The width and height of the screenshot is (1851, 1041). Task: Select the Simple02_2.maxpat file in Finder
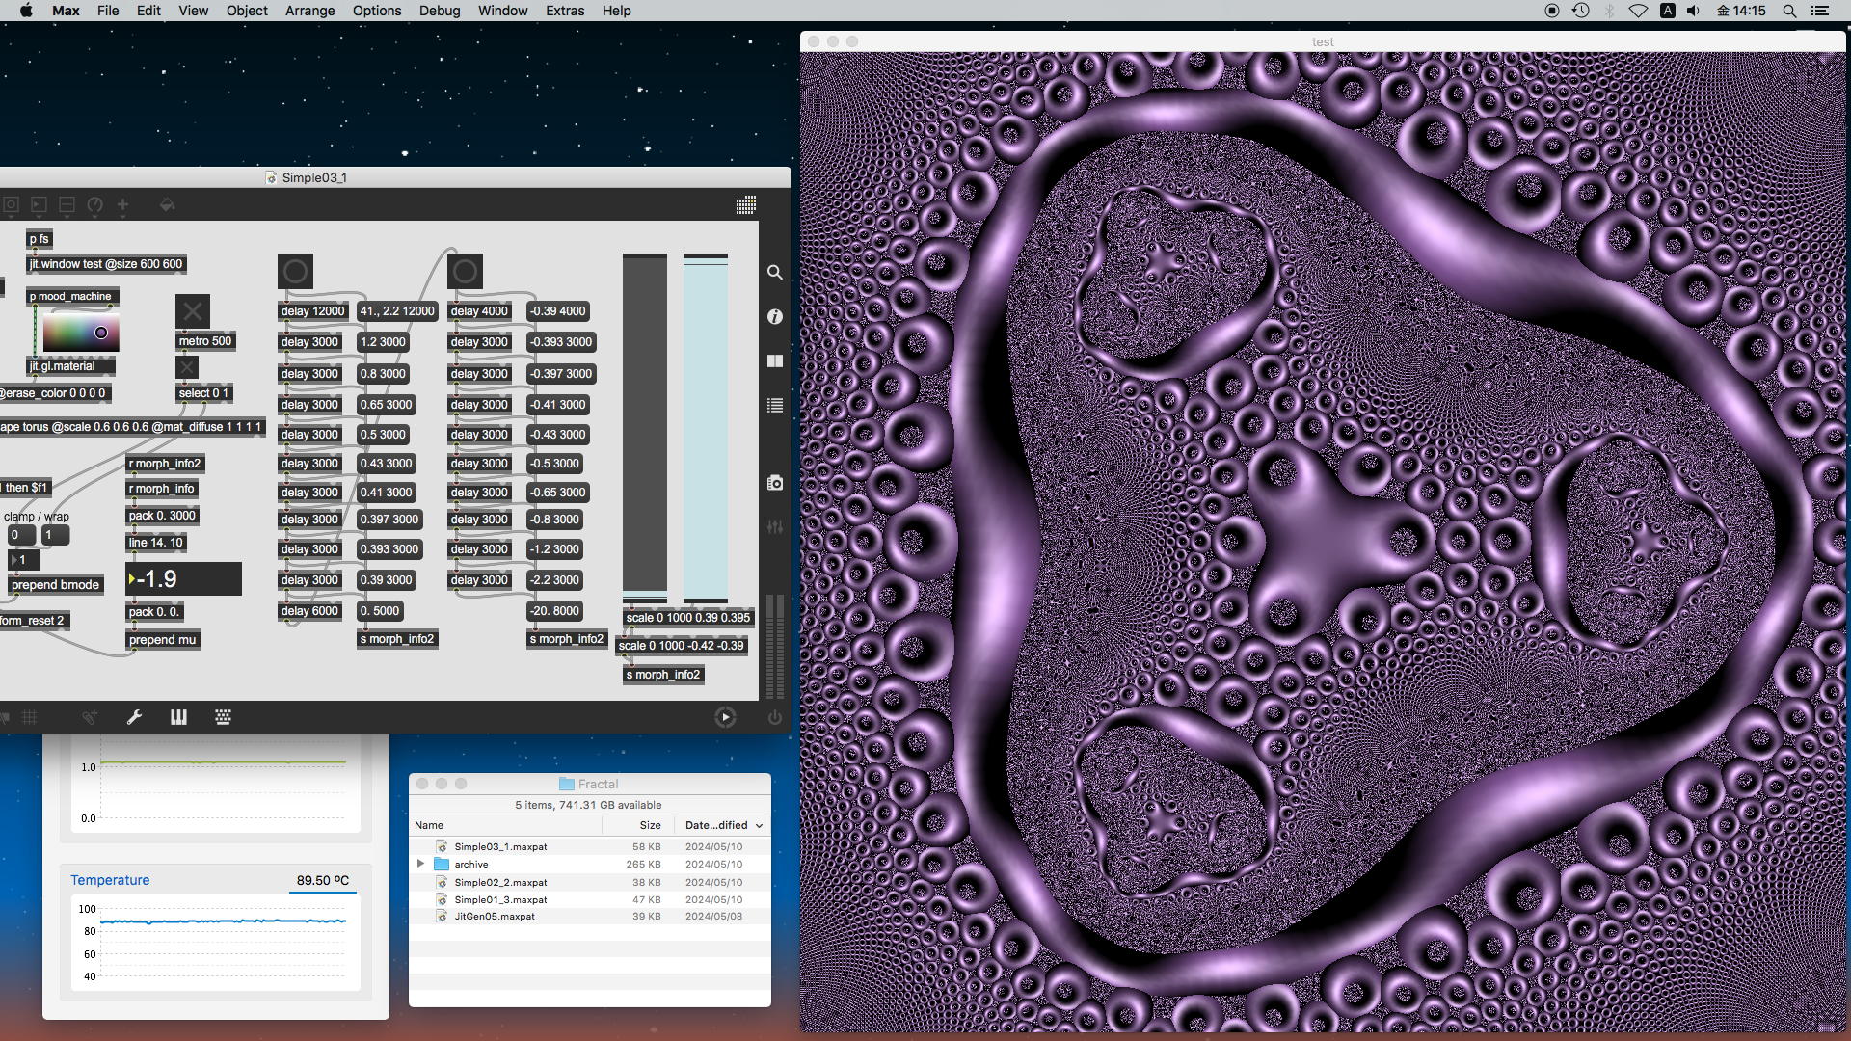[x=500, y=882]
